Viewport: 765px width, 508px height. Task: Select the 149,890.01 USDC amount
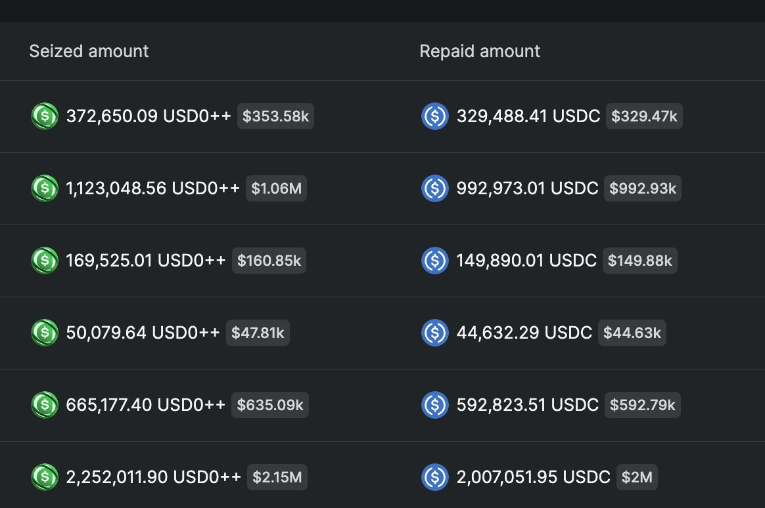[x=526, y=260]
